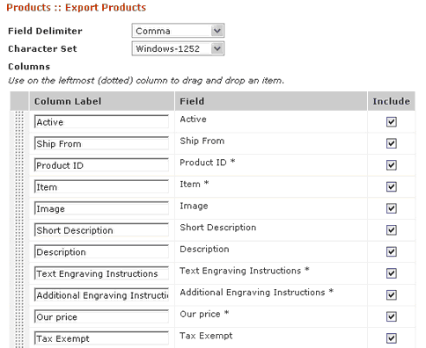
Task: Edit the Item column label field
Action: click(101, 187)
